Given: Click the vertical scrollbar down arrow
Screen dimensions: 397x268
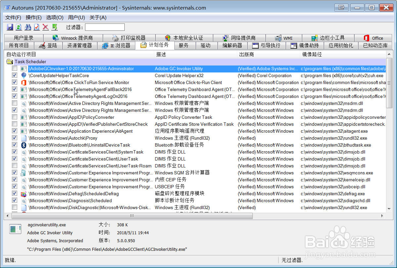Looking at the screenshot, I should [389, 209].
